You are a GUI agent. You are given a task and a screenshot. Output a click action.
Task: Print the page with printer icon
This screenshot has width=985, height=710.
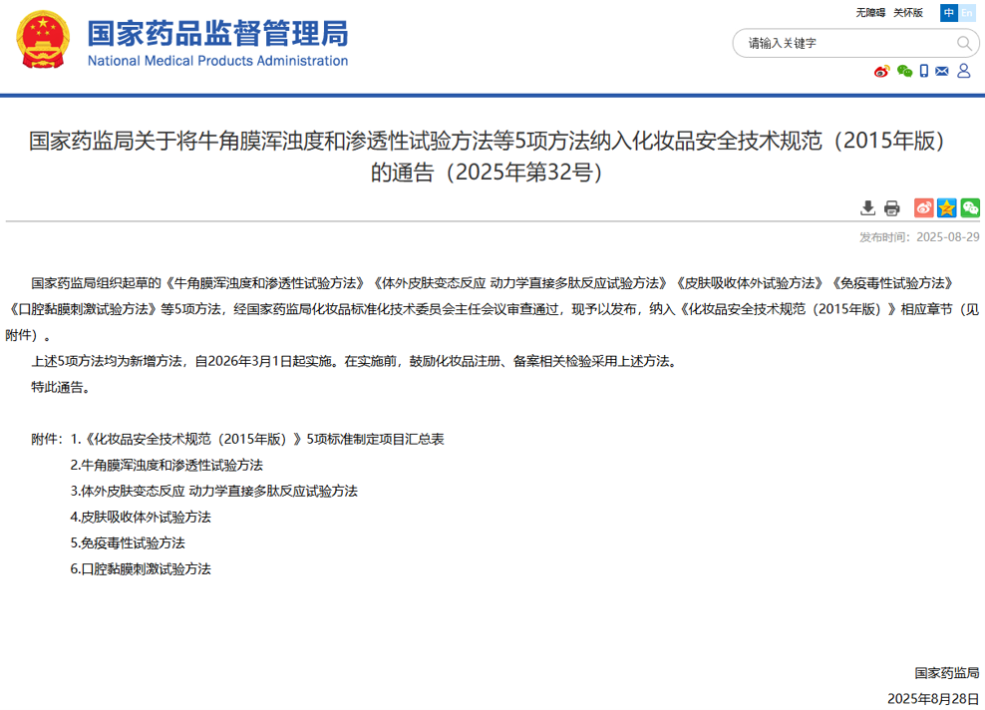(x=891, y=208)
